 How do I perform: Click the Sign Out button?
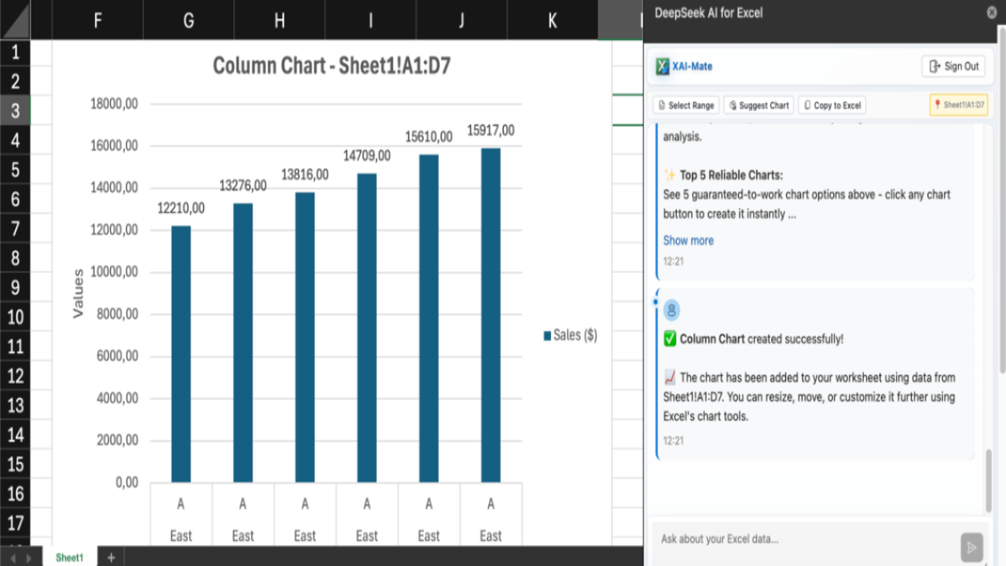pyautogui.click(x=953, y=66)
